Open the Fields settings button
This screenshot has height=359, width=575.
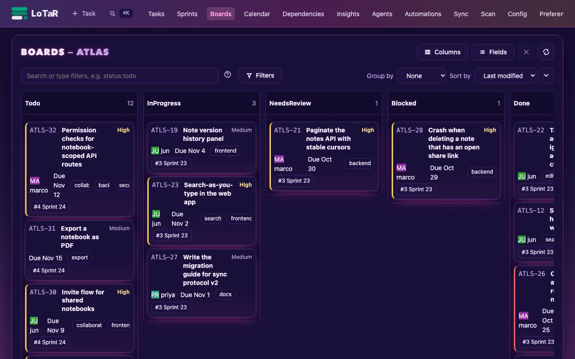pos(493,52)
